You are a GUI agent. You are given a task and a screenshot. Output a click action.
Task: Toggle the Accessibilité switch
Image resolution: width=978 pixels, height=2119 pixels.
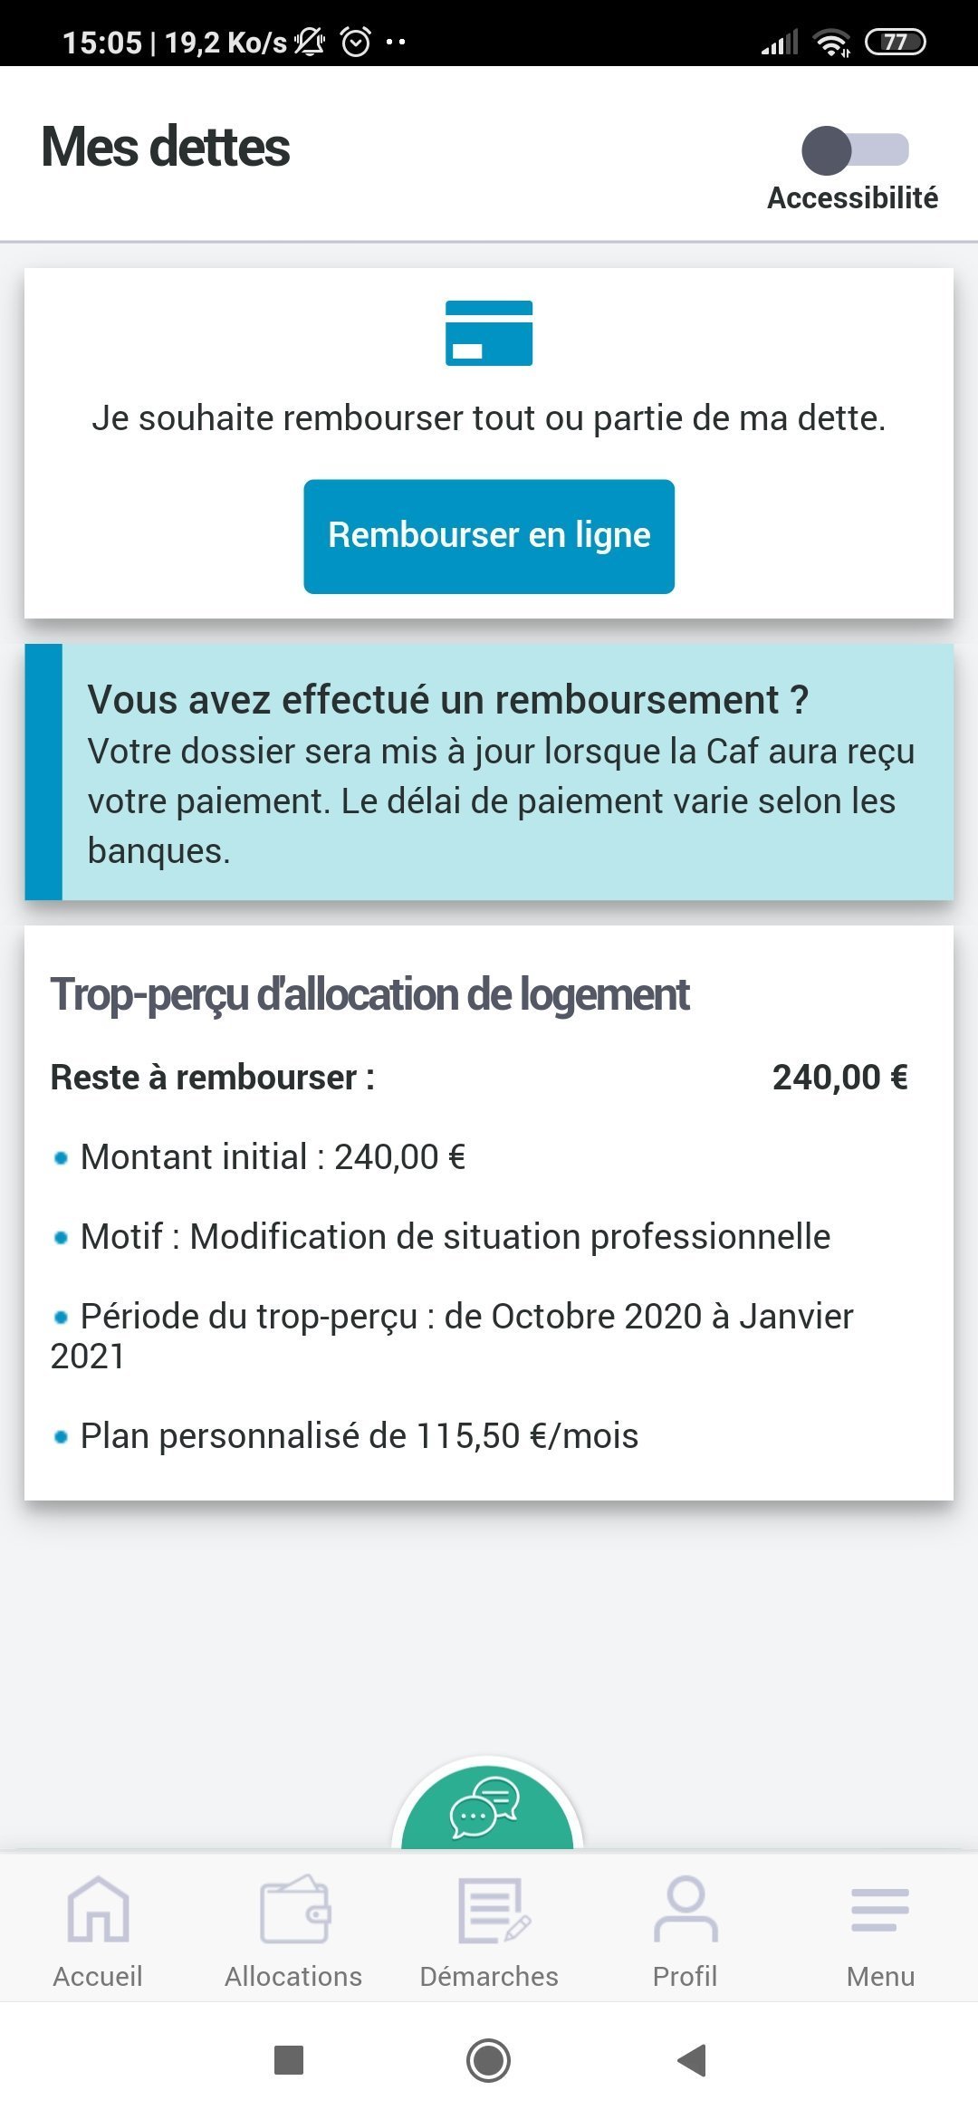pos(854,150)
